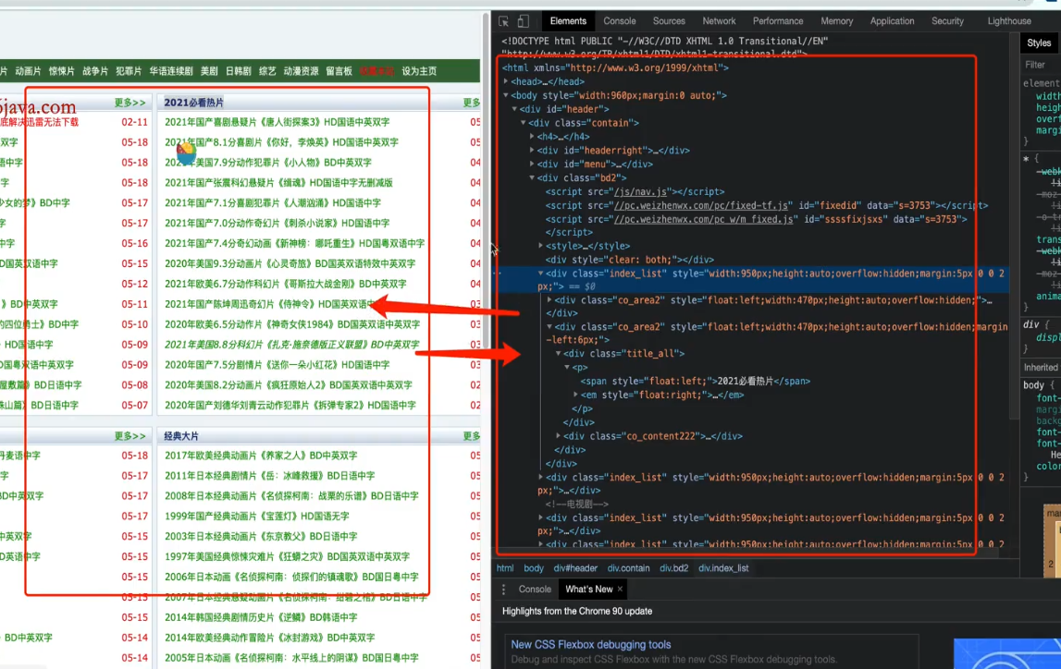Image resolution: width=1061 pixels, height=669 pixels.
Task: Select the Elements tab
Action: (568, 21)
